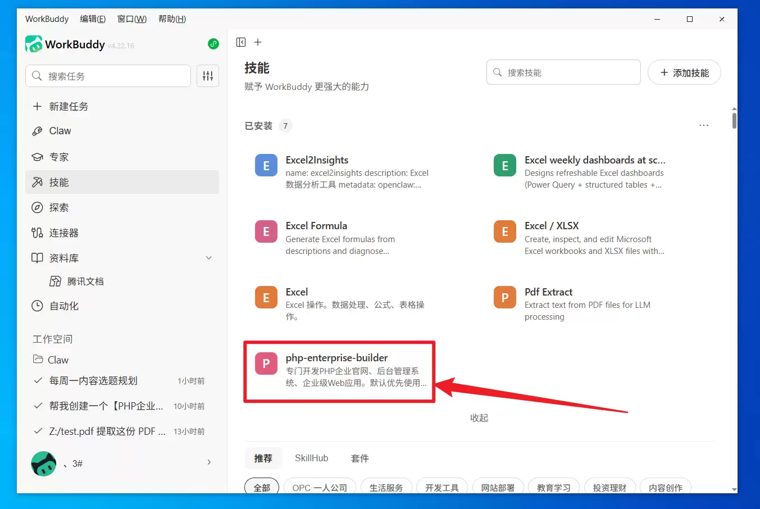The image size is (760, 509).
Task: Select 技能 in the sidebar
Action: [122, 182]
